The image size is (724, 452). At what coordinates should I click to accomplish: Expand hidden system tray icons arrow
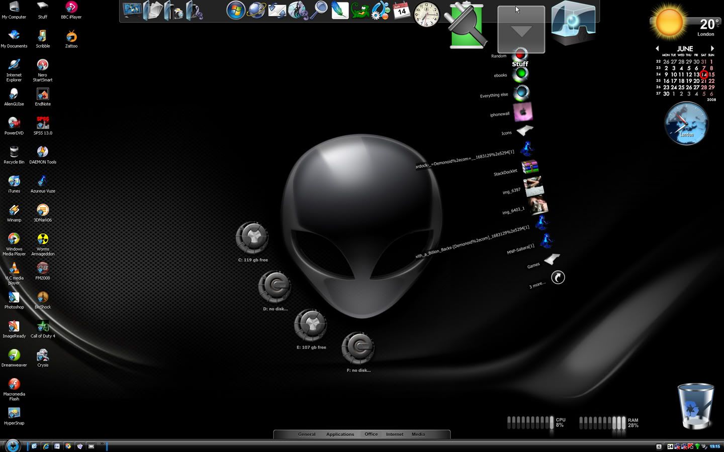point(659,446)
